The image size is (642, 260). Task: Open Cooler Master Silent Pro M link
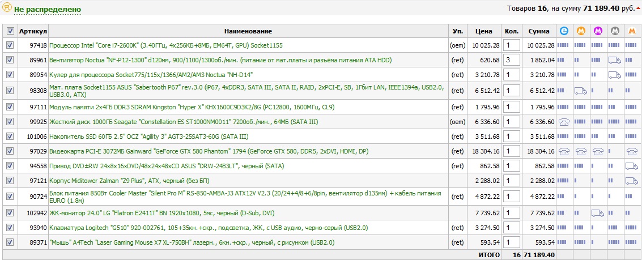(x=245, y=197)
